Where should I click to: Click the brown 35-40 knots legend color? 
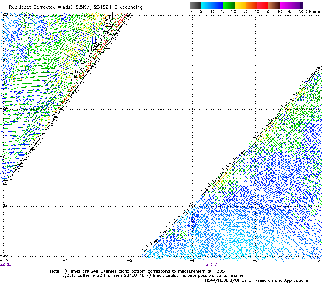pos(274,5)
